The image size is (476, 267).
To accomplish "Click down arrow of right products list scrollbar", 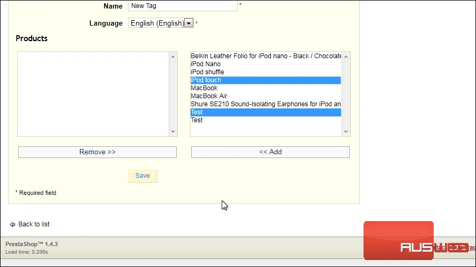I will (346, 132).
